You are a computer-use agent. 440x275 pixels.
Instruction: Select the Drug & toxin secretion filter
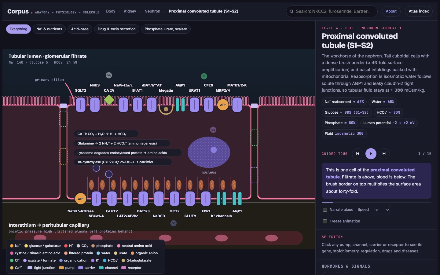tap(116, 29)
